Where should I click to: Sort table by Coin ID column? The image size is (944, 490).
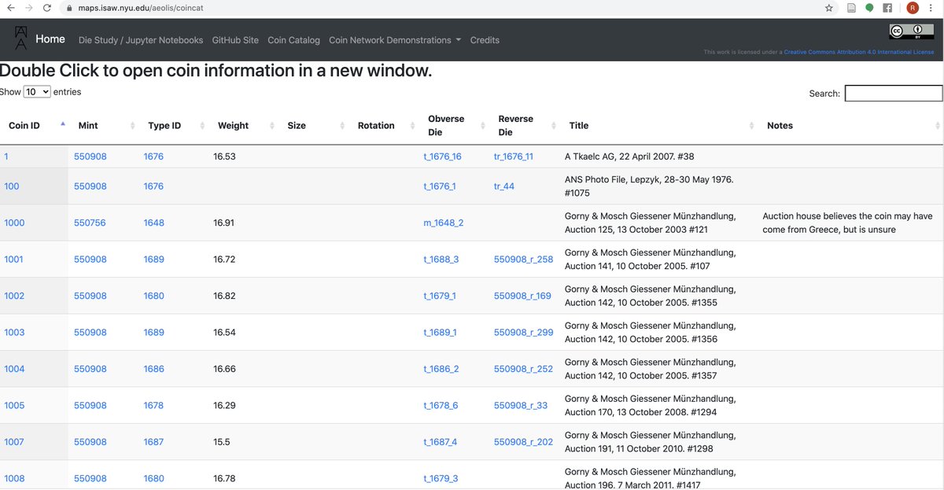pyautogui.click(x=35, y=126)
